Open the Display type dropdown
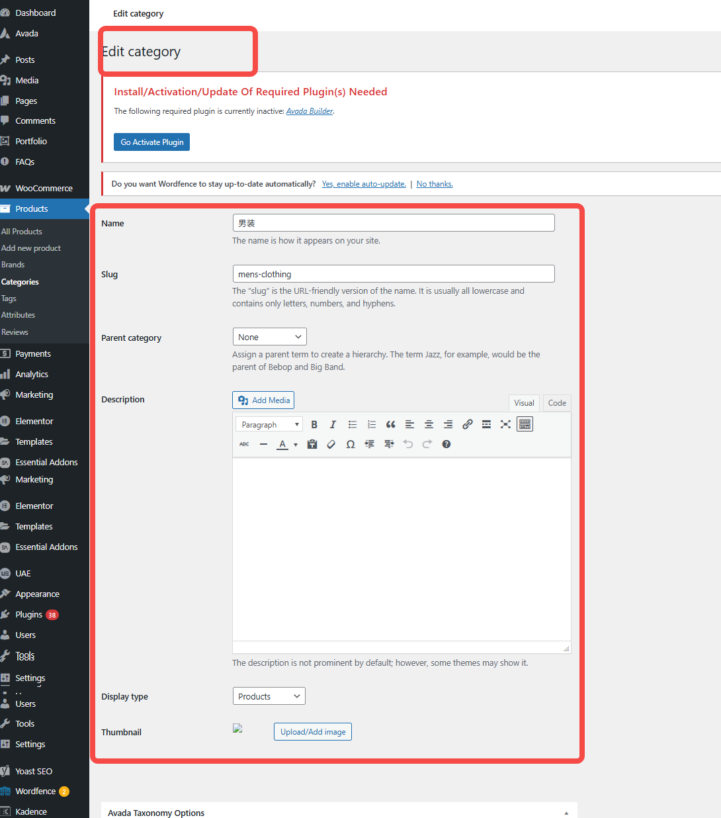The image size is (721, 818). tap(269, 696)
